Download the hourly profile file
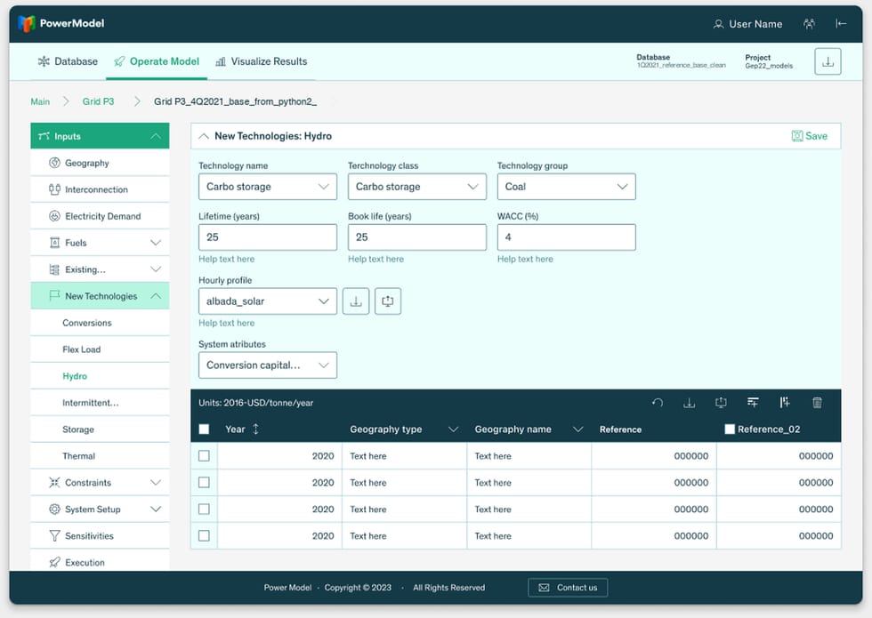 point(356,301)
